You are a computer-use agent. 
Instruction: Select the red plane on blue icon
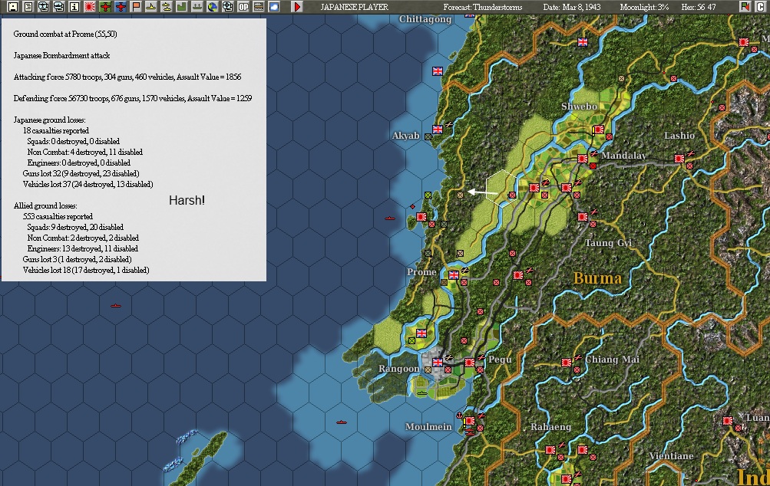121,6
